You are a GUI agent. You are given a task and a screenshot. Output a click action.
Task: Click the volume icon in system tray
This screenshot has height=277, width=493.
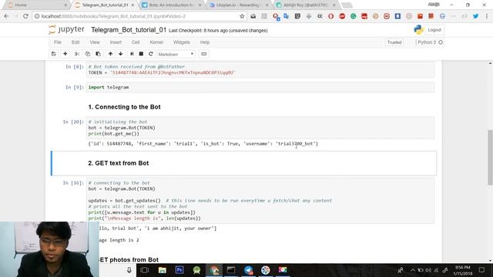pyautogui.click(x=428, y=270)
